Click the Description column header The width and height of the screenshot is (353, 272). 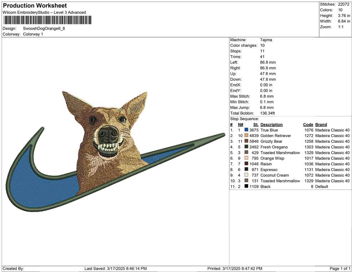pyautogui.click(x=271, y=125)
